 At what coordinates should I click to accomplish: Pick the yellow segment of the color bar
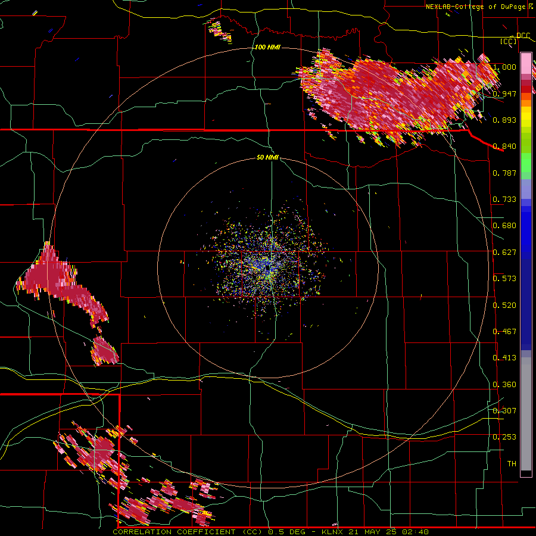point(526,117)
